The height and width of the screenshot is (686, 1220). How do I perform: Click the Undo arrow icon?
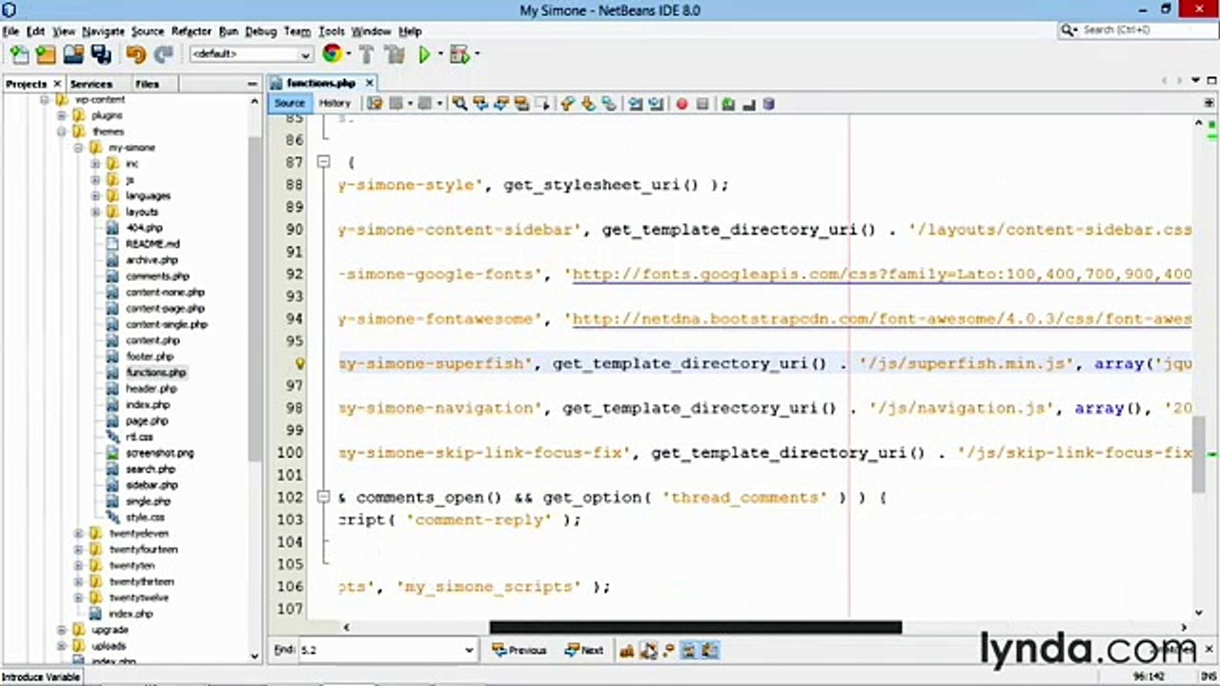coord(135,54)
